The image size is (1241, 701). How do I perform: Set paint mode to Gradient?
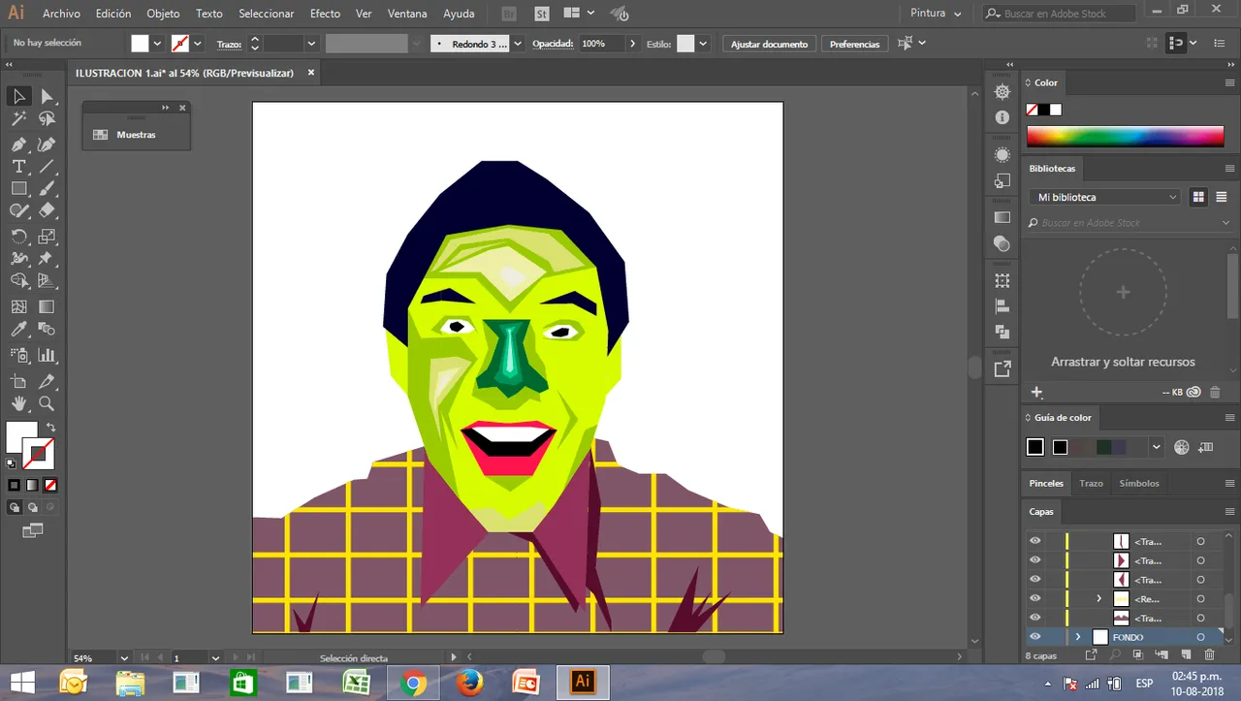pyautogui.click(x=32, y=485)
